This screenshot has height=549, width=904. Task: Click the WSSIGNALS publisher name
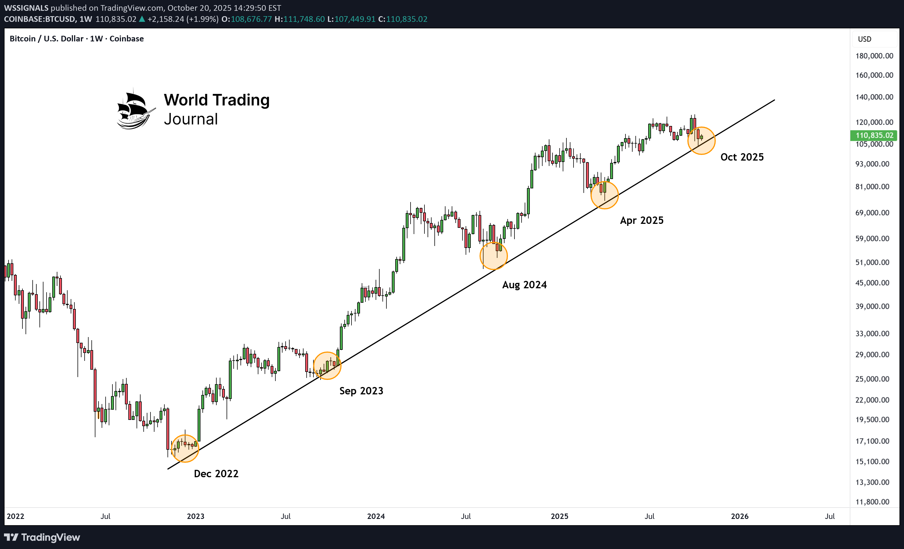click(x=26, y=8)
